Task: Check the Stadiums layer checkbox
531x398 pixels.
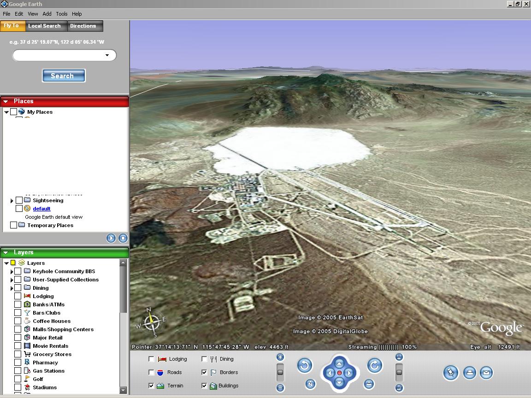Action: click(x=18, y=387)
